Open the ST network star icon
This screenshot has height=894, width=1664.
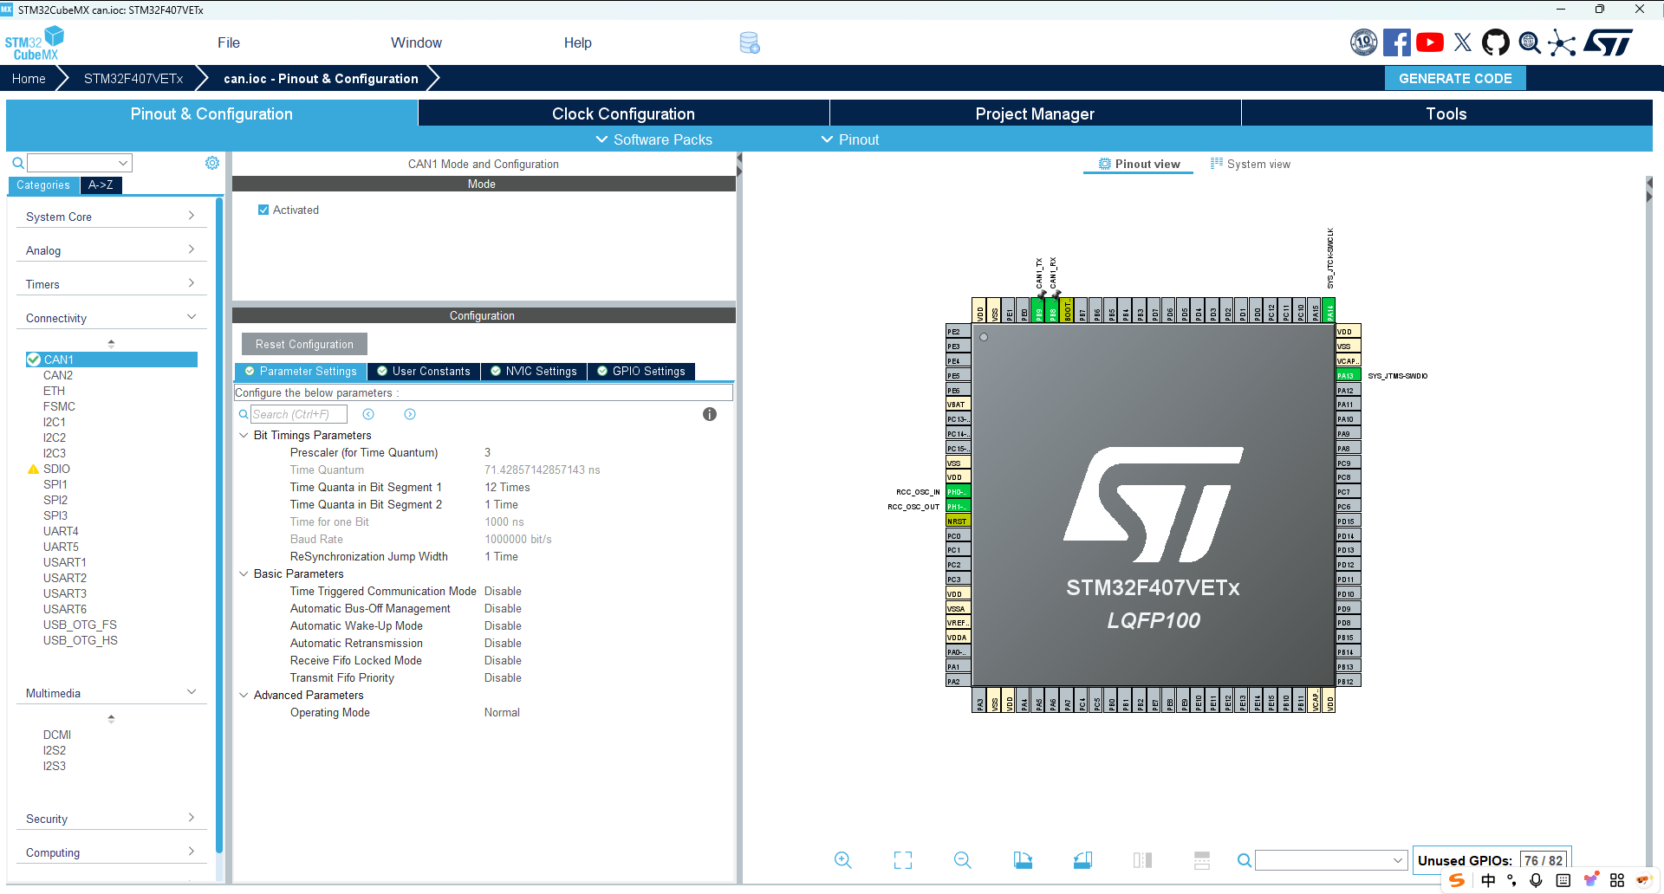(x=1562, y=42)
